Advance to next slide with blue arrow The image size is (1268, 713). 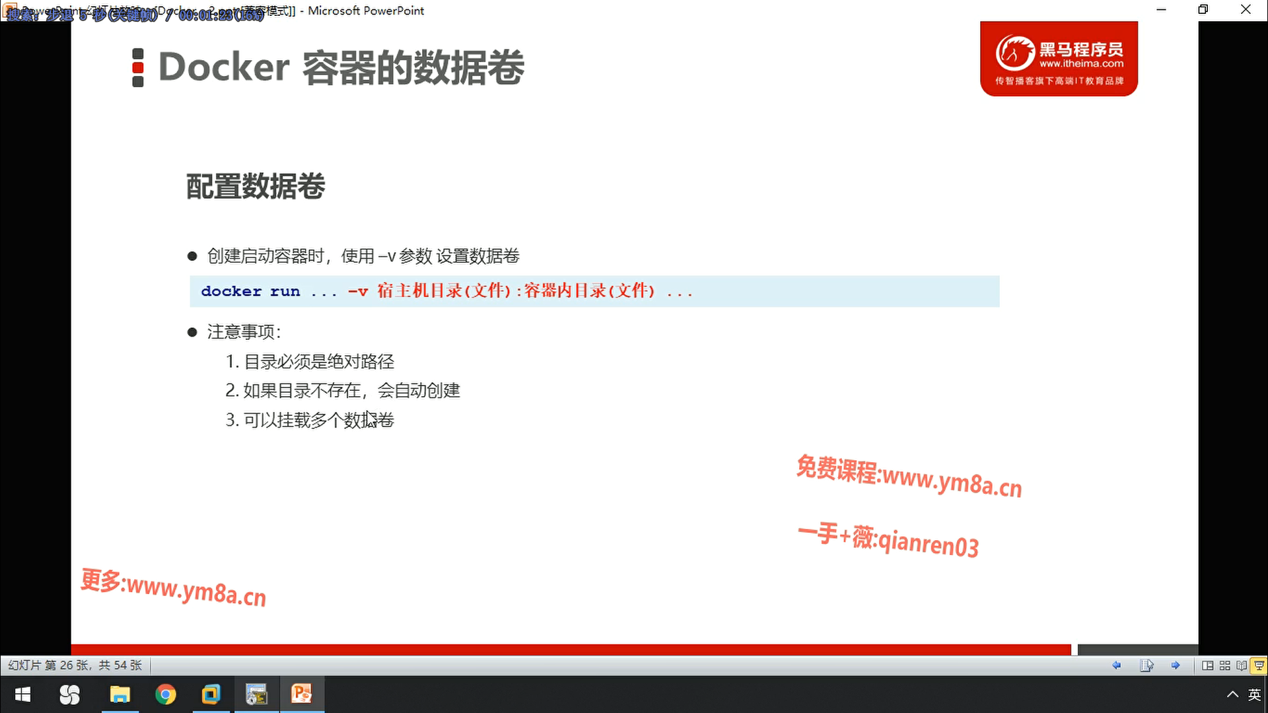[x=1176, y=665]
